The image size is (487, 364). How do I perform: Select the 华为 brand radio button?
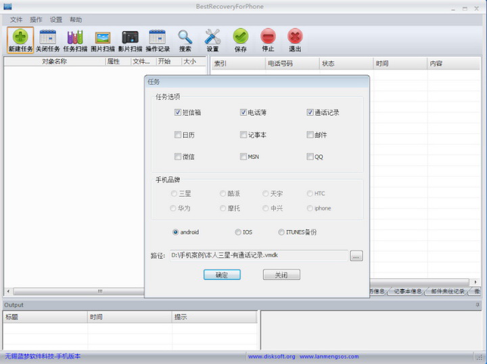pos(173,208)
